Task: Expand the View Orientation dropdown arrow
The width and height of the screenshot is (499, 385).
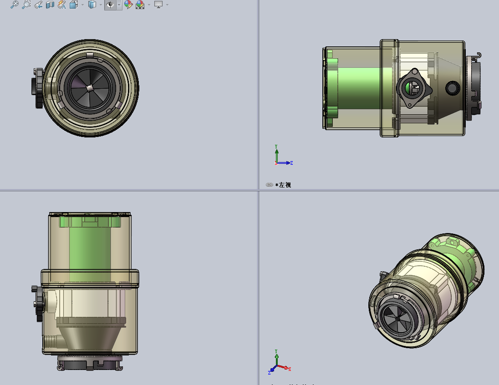Action: pos(82,5)
